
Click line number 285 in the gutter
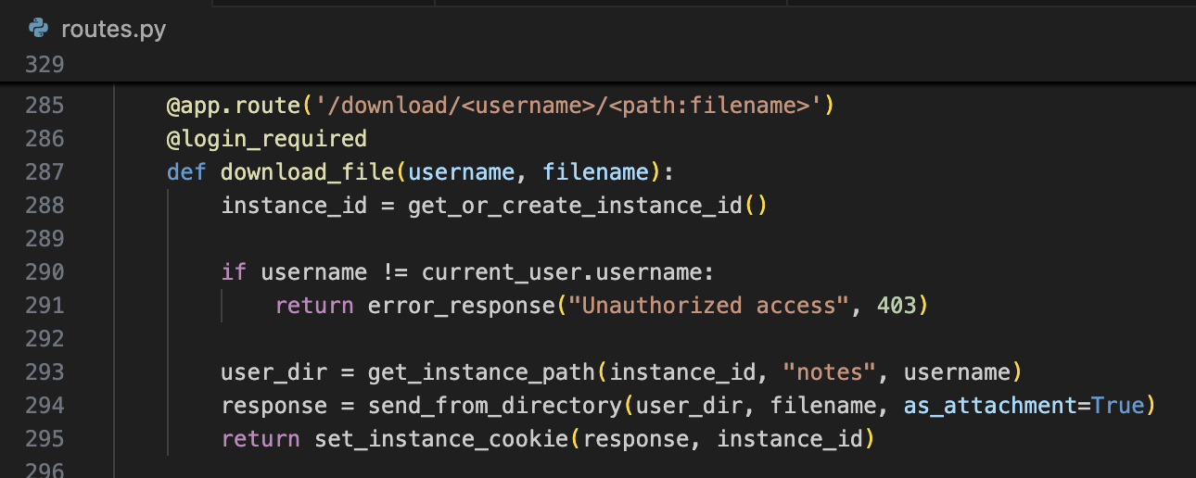[45, 106]
